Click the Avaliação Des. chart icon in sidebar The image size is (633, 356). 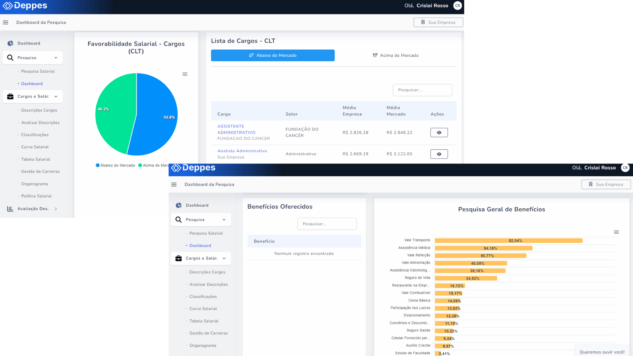pos(10,209)
